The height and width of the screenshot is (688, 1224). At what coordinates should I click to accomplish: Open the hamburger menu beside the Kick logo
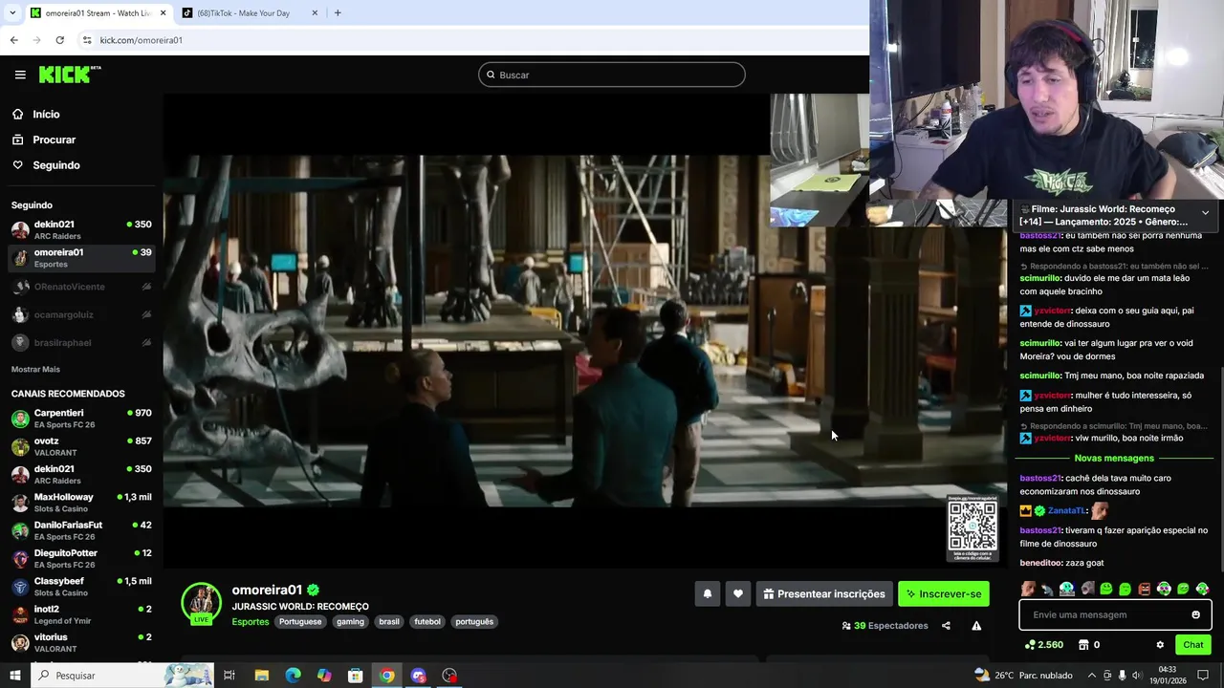[20, 75]
